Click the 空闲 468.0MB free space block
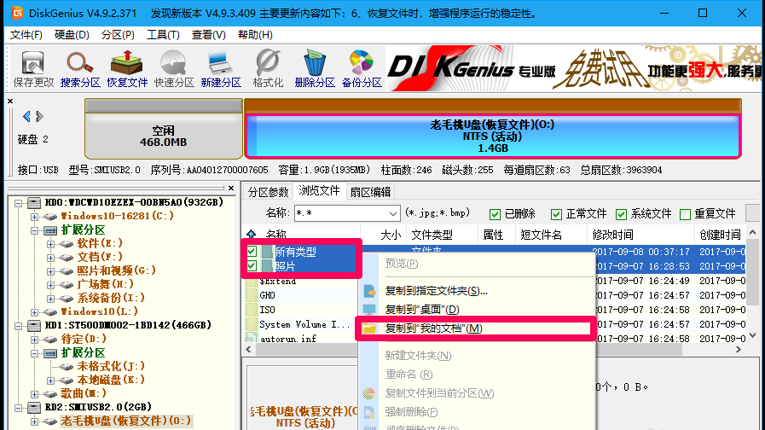The width and height of the screenshot is (765, 430). click(164, 130)
